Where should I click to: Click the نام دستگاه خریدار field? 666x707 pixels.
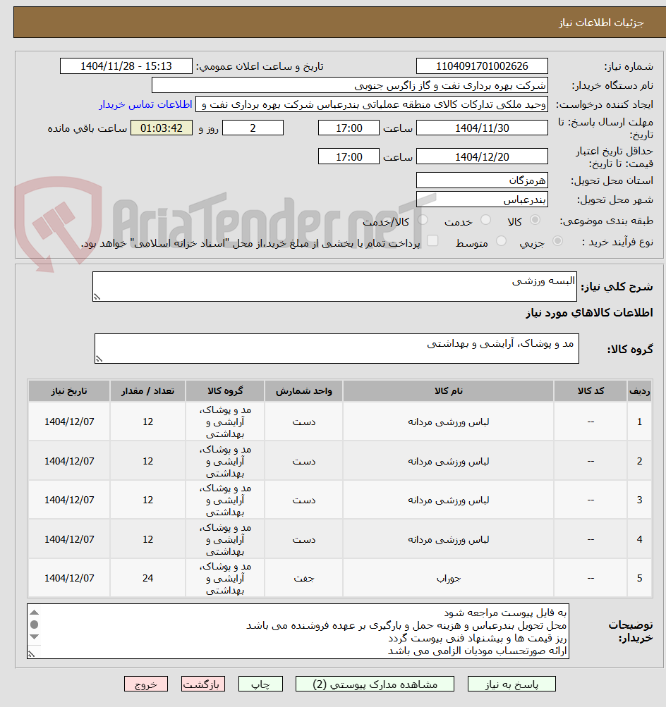(x=350, y=85)
